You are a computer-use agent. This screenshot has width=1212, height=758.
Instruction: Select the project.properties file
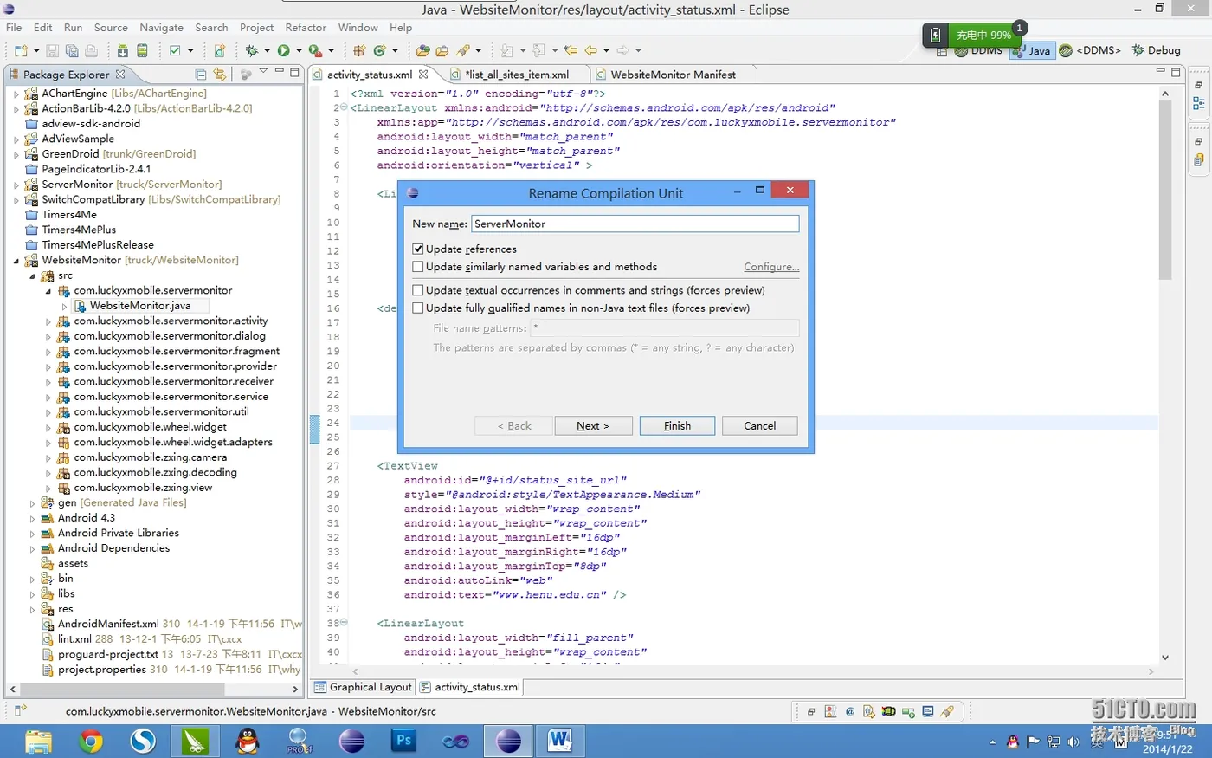point(102,670)
